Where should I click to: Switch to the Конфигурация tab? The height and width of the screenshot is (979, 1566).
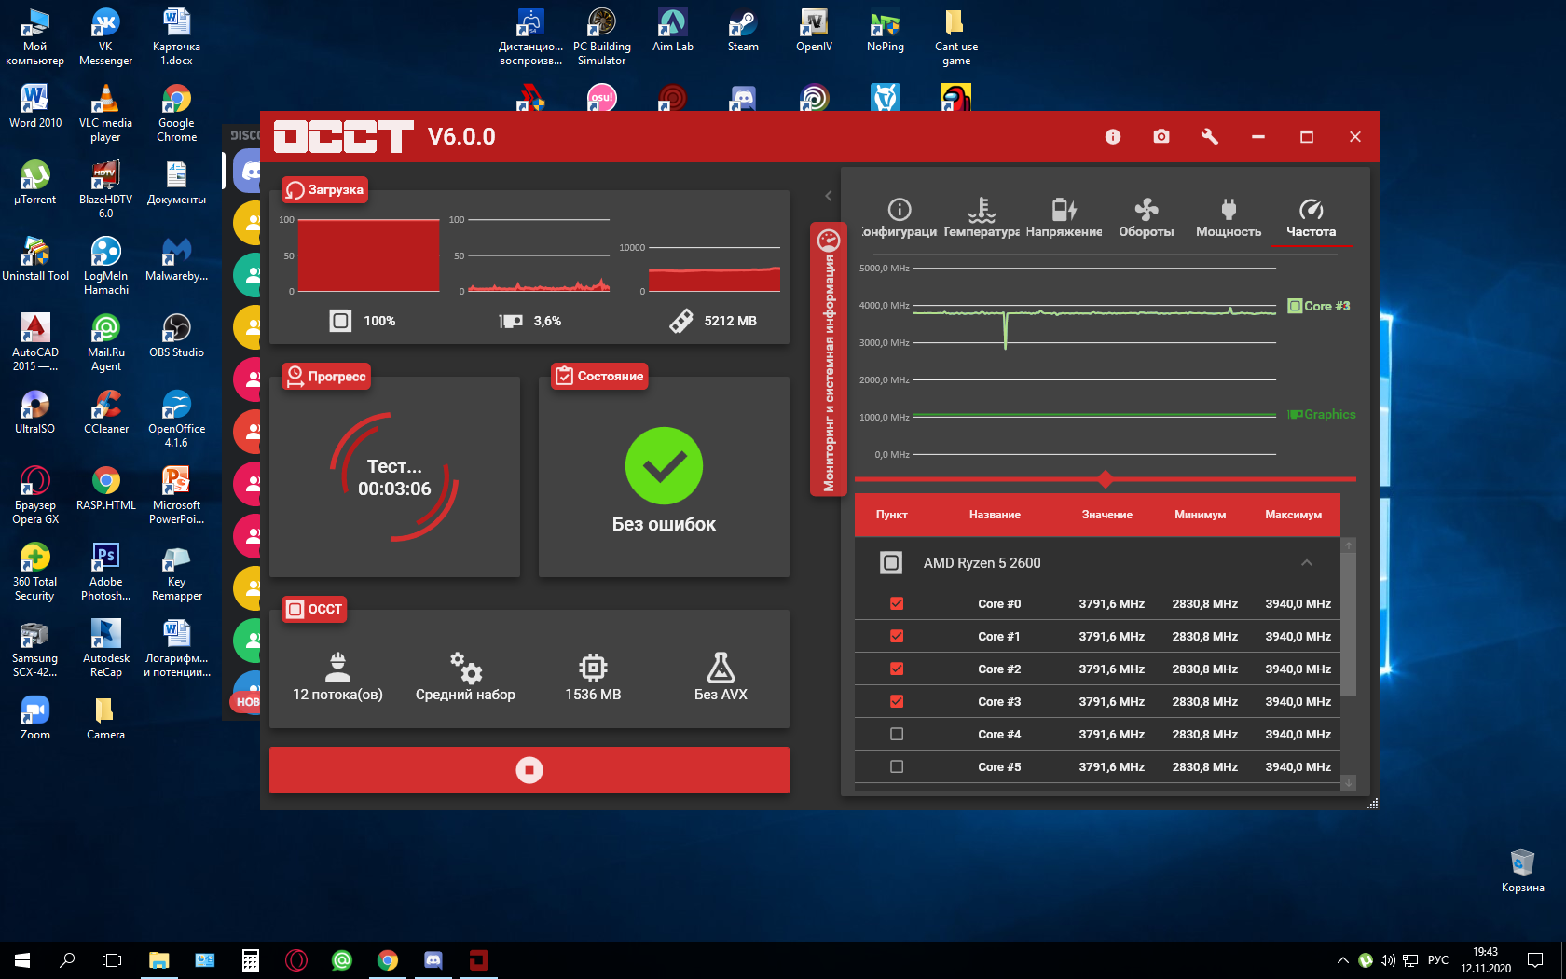899,218
